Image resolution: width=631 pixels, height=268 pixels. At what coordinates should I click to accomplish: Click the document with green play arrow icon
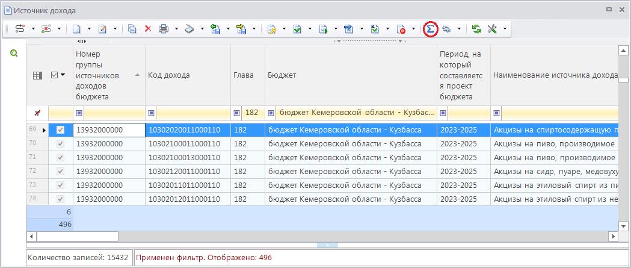pos(323,29)
